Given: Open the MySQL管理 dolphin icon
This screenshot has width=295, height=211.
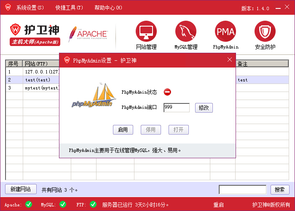Looking at the screenshot, I should [186, 31].
